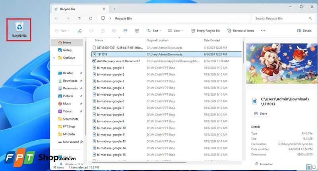Unpin Downloads using its pin icon
This screenshot has height=171, width=318.
(81, 81)
